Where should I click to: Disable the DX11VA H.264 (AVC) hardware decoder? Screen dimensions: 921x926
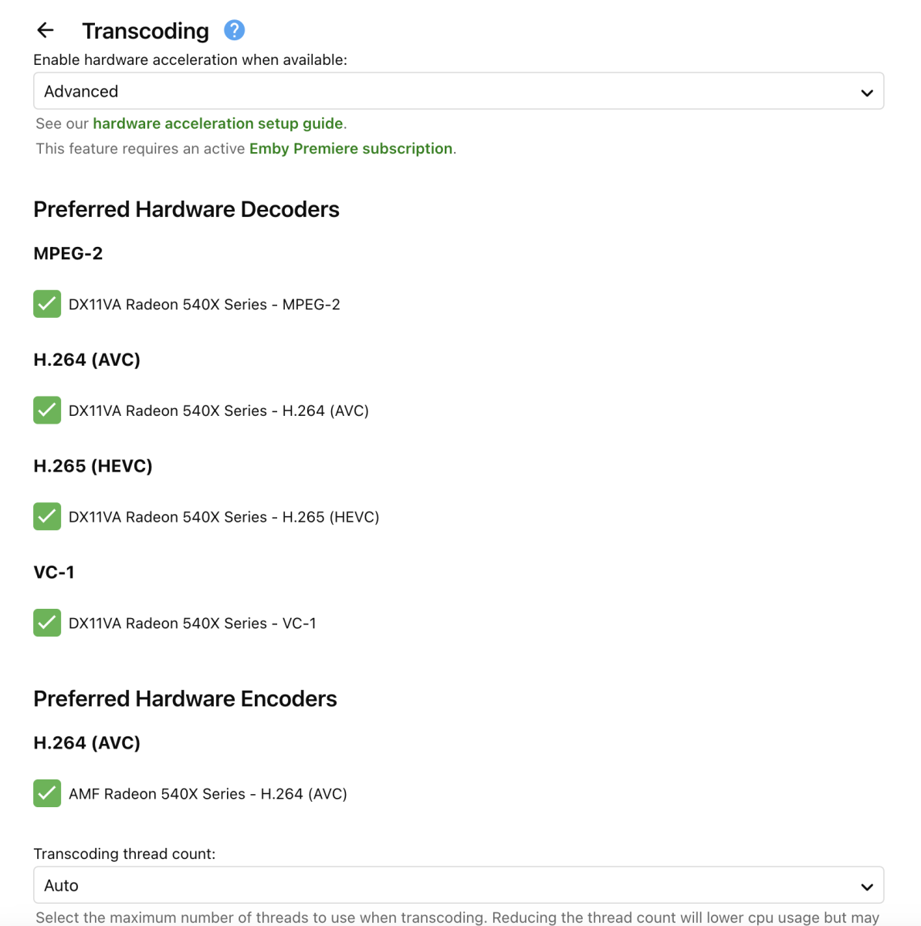(x=47, y=411)
